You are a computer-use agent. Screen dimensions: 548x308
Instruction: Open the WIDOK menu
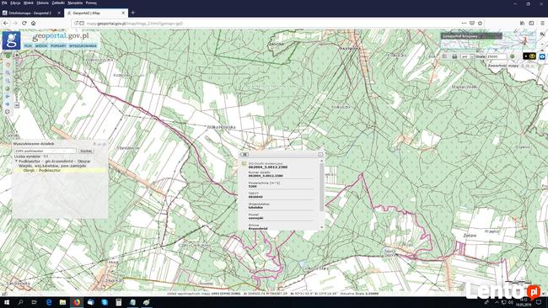[41, 45]
